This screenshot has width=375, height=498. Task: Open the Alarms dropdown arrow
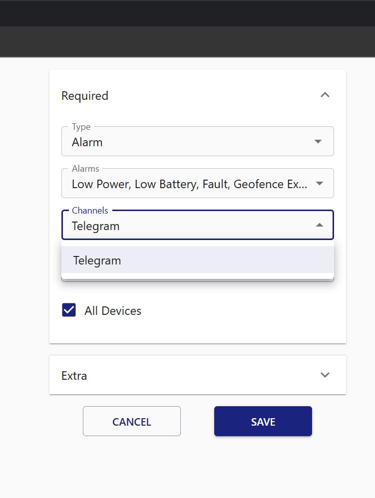[x=319, y=184]
